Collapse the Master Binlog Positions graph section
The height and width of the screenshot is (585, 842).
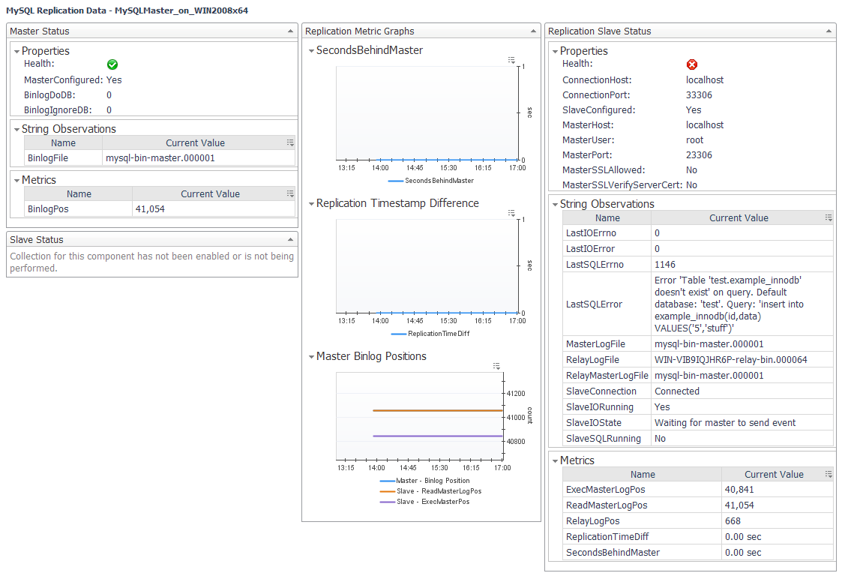[311, 357]
